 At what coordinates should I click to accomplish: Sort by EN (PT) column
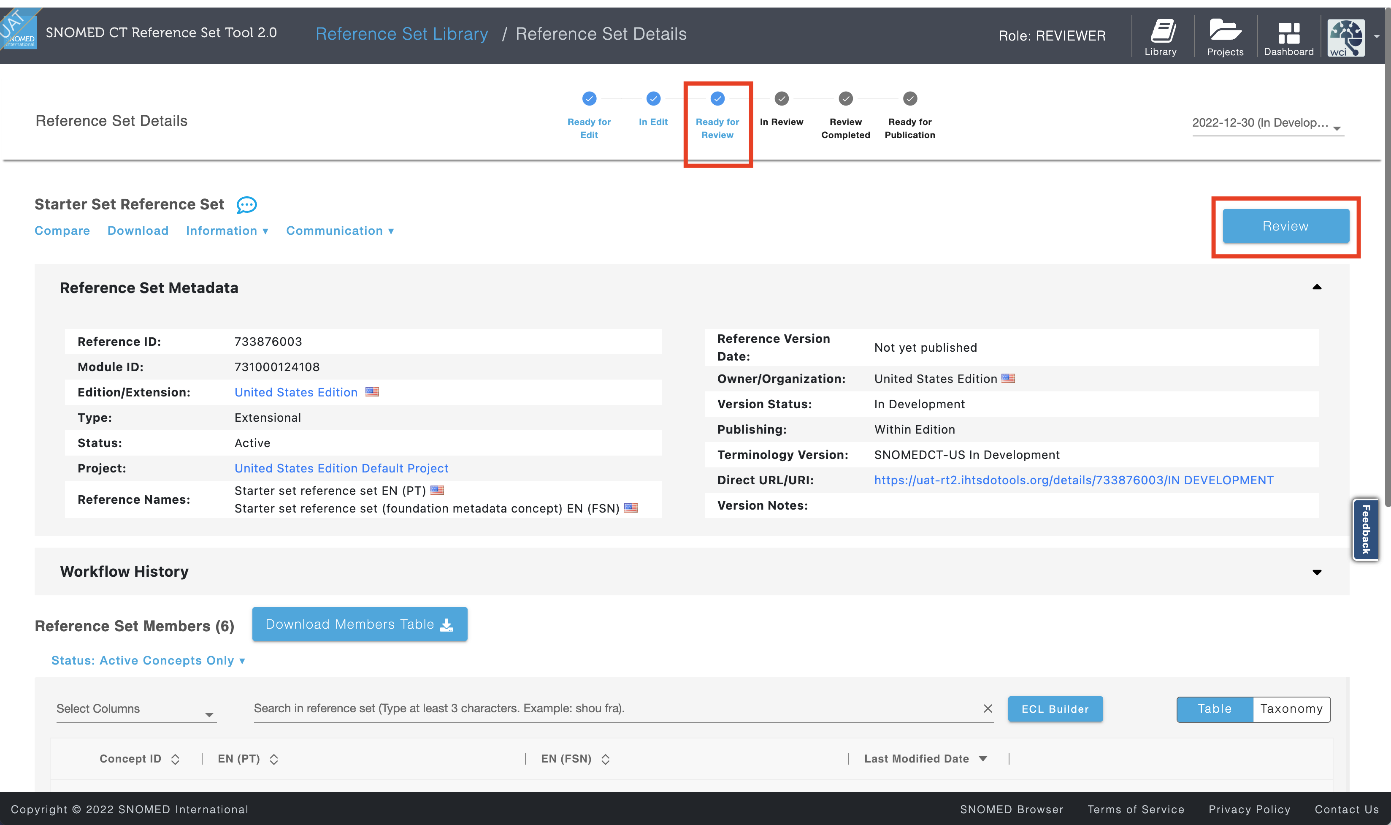pyautogui.click(x=273, y=760)
